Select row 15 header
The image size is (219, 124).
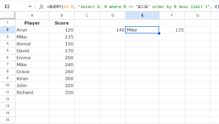pos(8,120)
